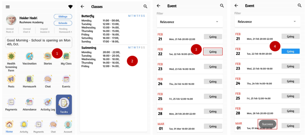Open the Attendance icon
This screenshot has height=137, width=305.
(x=30, y=102)
